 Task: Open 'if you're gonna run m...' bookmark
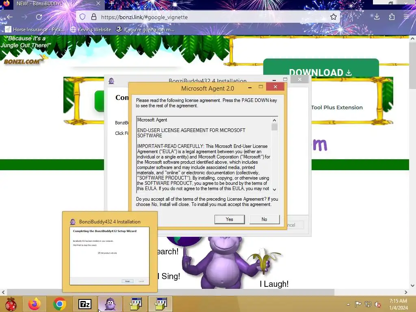145,29
